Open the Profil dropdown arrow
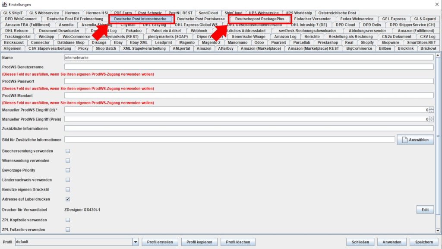 coord(136,242)
